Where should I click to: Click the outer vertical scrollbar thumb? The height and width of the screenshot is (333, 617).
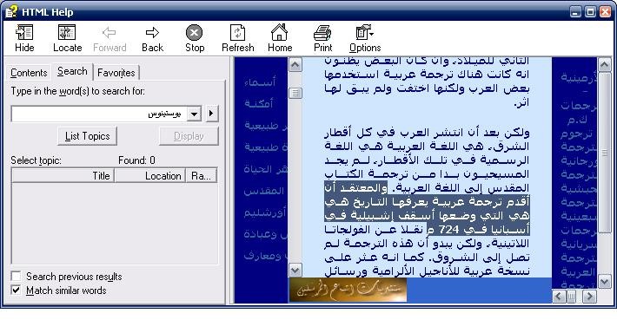click(605, 153)
